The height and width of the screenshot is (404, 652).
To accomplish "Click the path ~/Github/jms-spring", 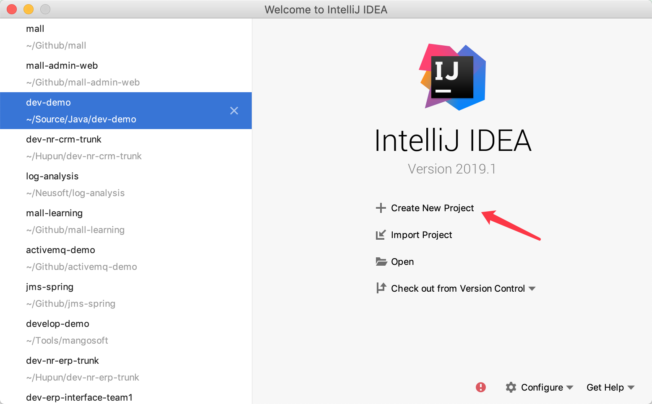I will [x=70, y=303].
